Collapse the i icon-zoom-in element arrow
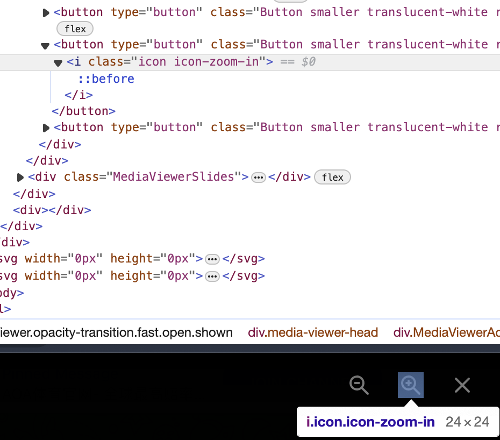 point(58,63)
